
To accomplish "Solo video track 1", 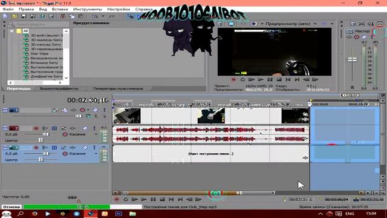I will 104,110.
